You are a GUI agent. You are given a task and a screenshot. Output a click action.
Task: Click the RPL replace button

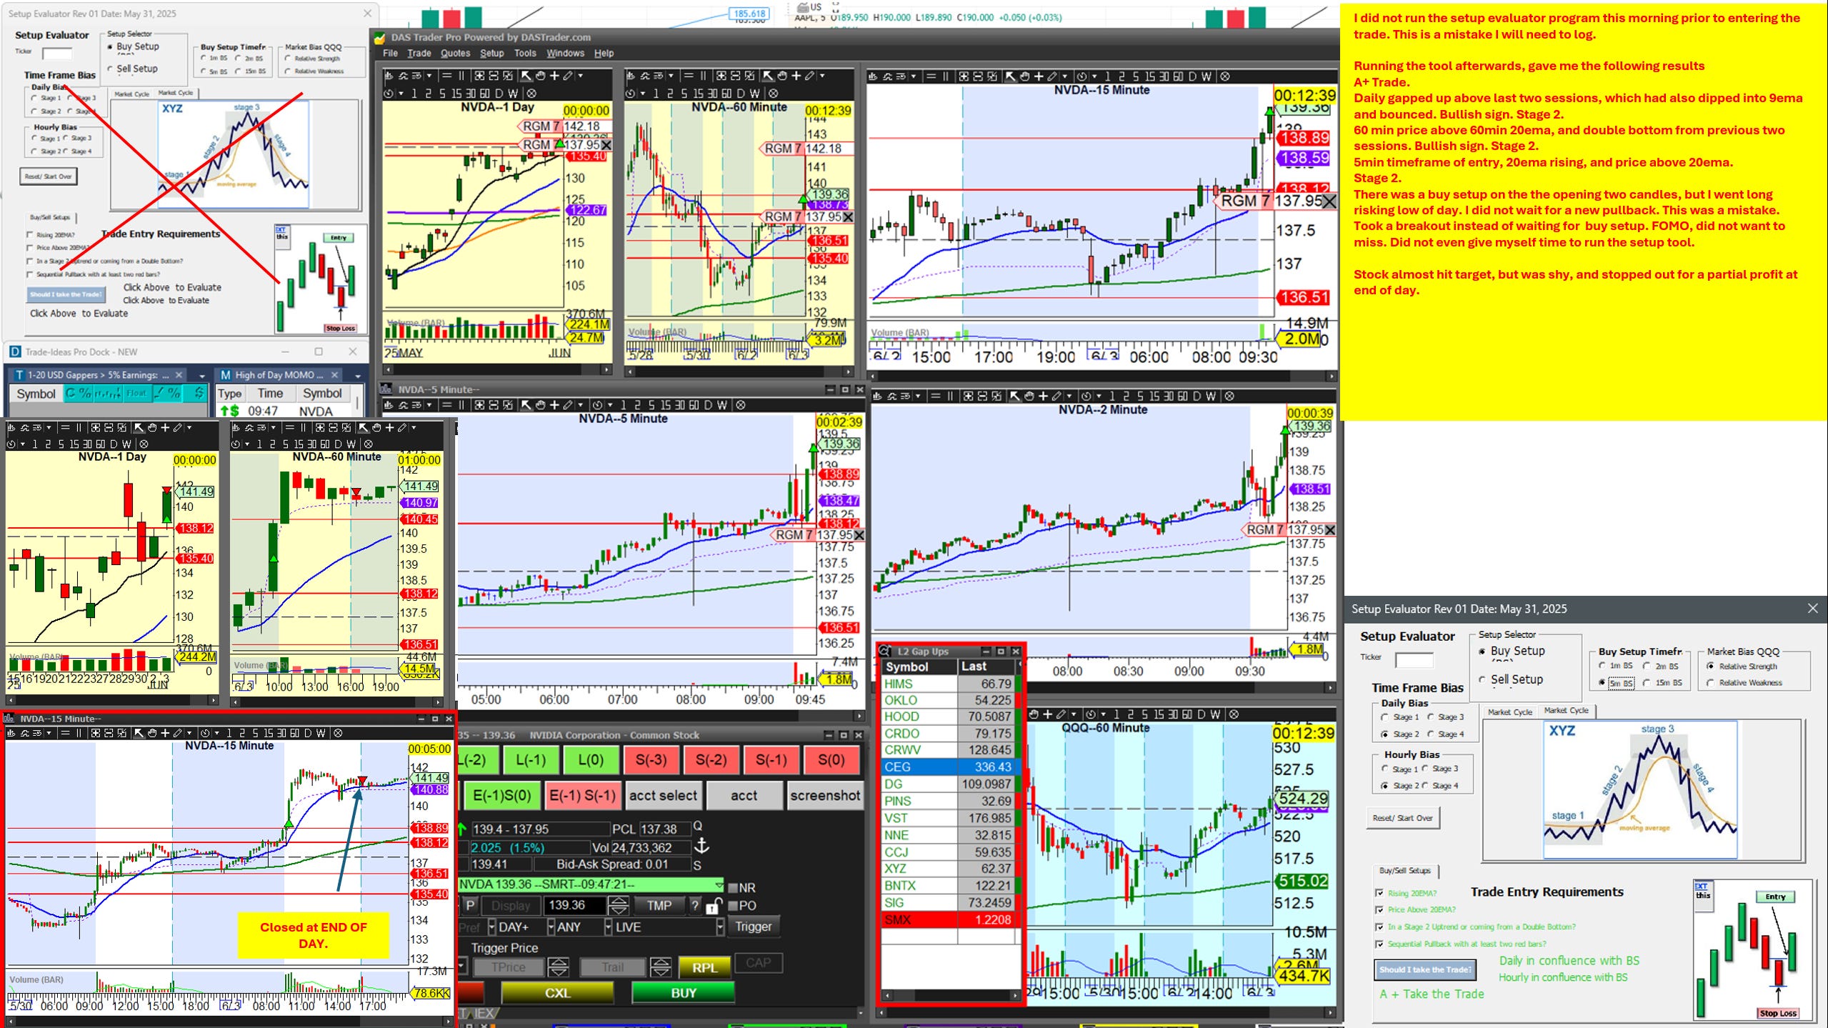(x=704, y=967)
